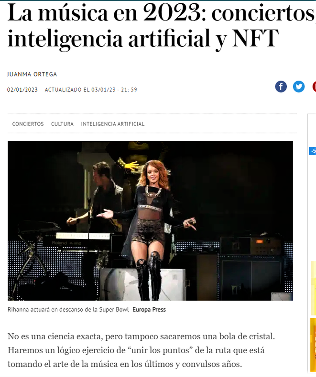Screen dimensions: 316x377
Task: Share article via Twitter bird icon
Action: click(x=299, y=86)
